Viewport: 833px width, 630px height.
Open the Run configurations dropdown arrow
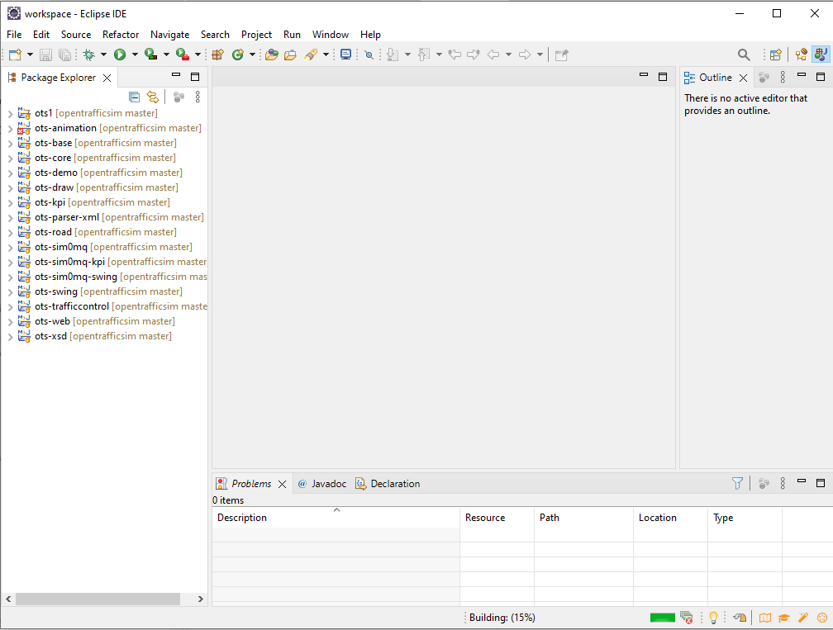point(135,54)
